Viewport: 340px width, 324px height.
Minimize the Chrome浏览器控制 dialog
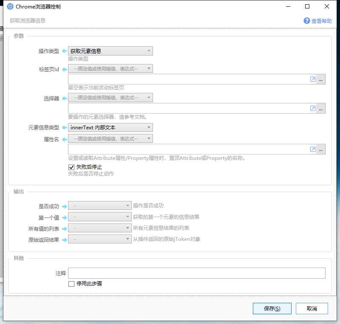click(x=288, y=6)
